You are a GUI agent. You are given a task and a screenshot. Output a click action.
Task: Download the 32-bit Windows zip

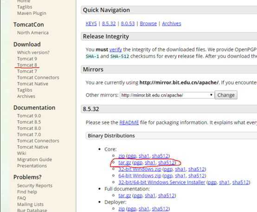pos(140,169)
